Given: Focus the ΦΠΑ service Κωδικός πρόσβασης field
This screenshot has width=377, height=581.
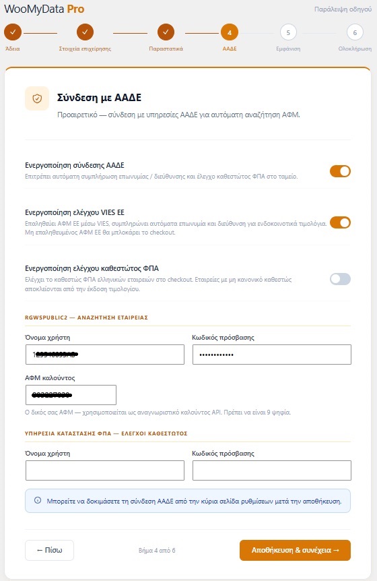Looking at the screenshot, I should click(x=272, y=470).
